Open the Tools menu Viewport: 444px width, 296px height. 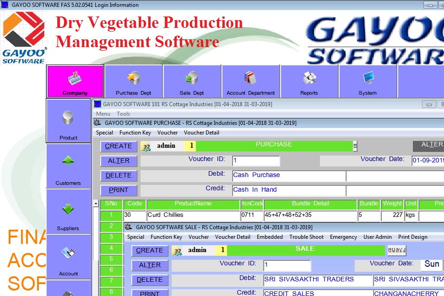pos(123,114)
